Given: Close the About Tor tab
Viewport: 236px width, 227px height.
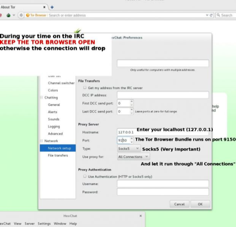Looking at the screenshot, I should (44, 7).
